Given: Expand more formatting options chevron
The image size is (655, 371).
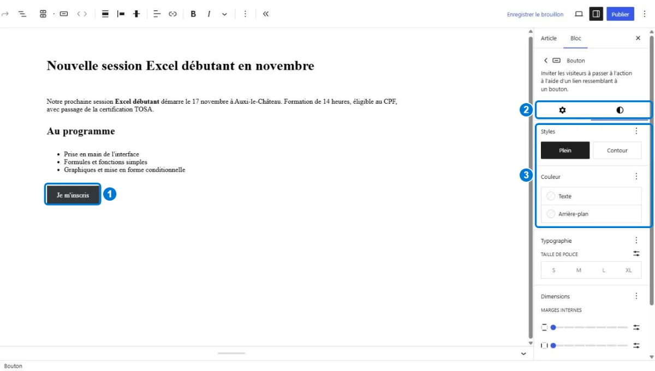Looking at the screenshot, I should (x=224, y=14).
